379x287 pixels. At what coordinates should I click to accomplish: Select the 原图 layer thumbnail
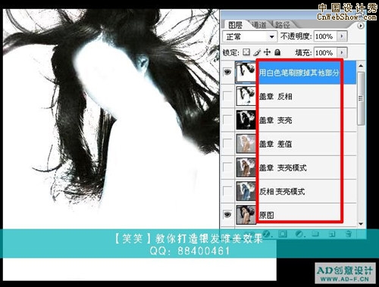(x=246, y=215)
